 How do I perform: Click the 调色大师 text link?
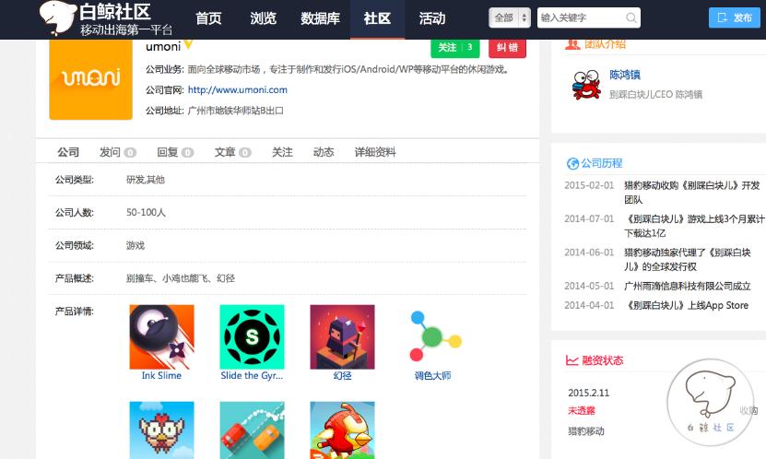pyautogui.click(x=433, y=375)
